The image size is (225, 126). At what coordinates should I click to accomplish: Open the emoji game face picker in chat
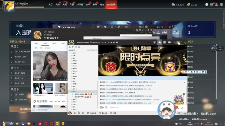(101, 108)
